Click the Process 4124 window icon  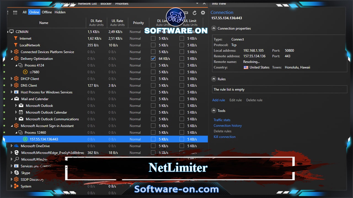(20, 65)
